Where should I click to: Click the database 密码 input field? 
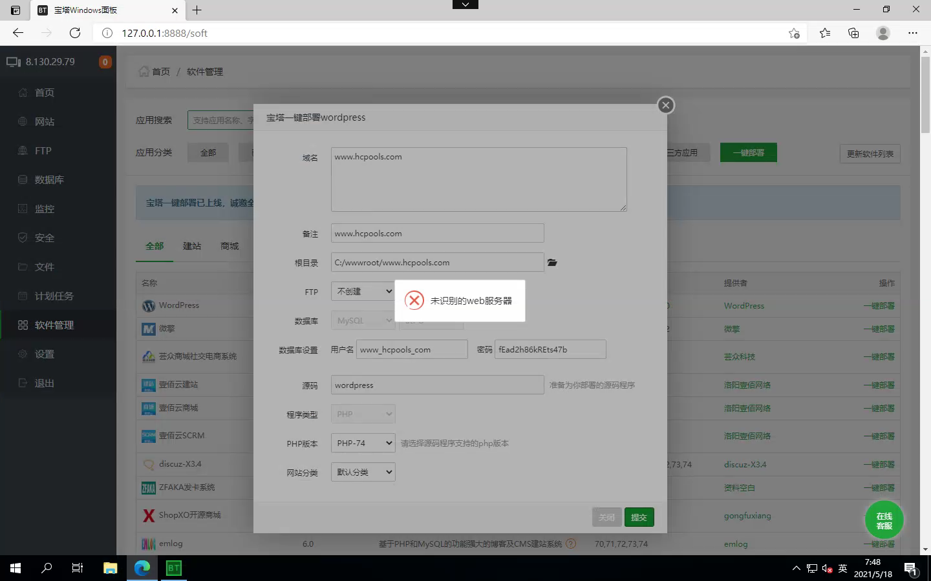(550, 349)
